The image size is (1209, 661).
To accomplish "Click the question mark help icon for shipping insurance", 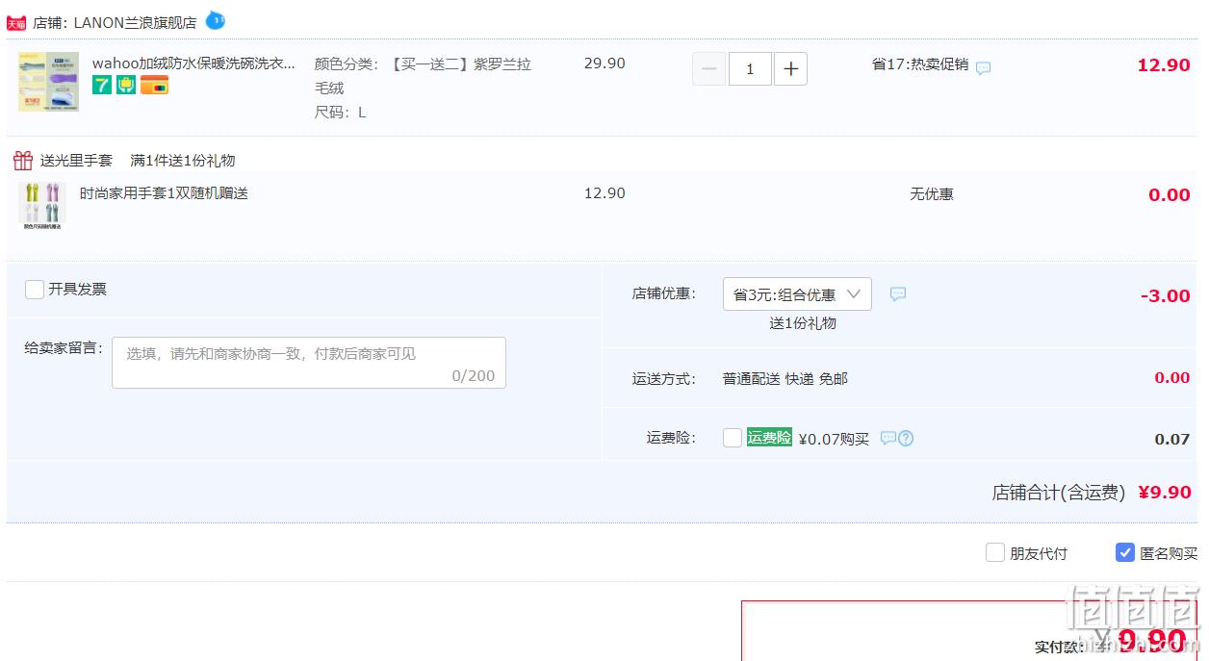I will [906, 439].
